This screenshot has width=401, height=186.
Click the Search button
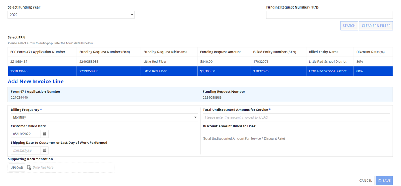coord(349,26)
